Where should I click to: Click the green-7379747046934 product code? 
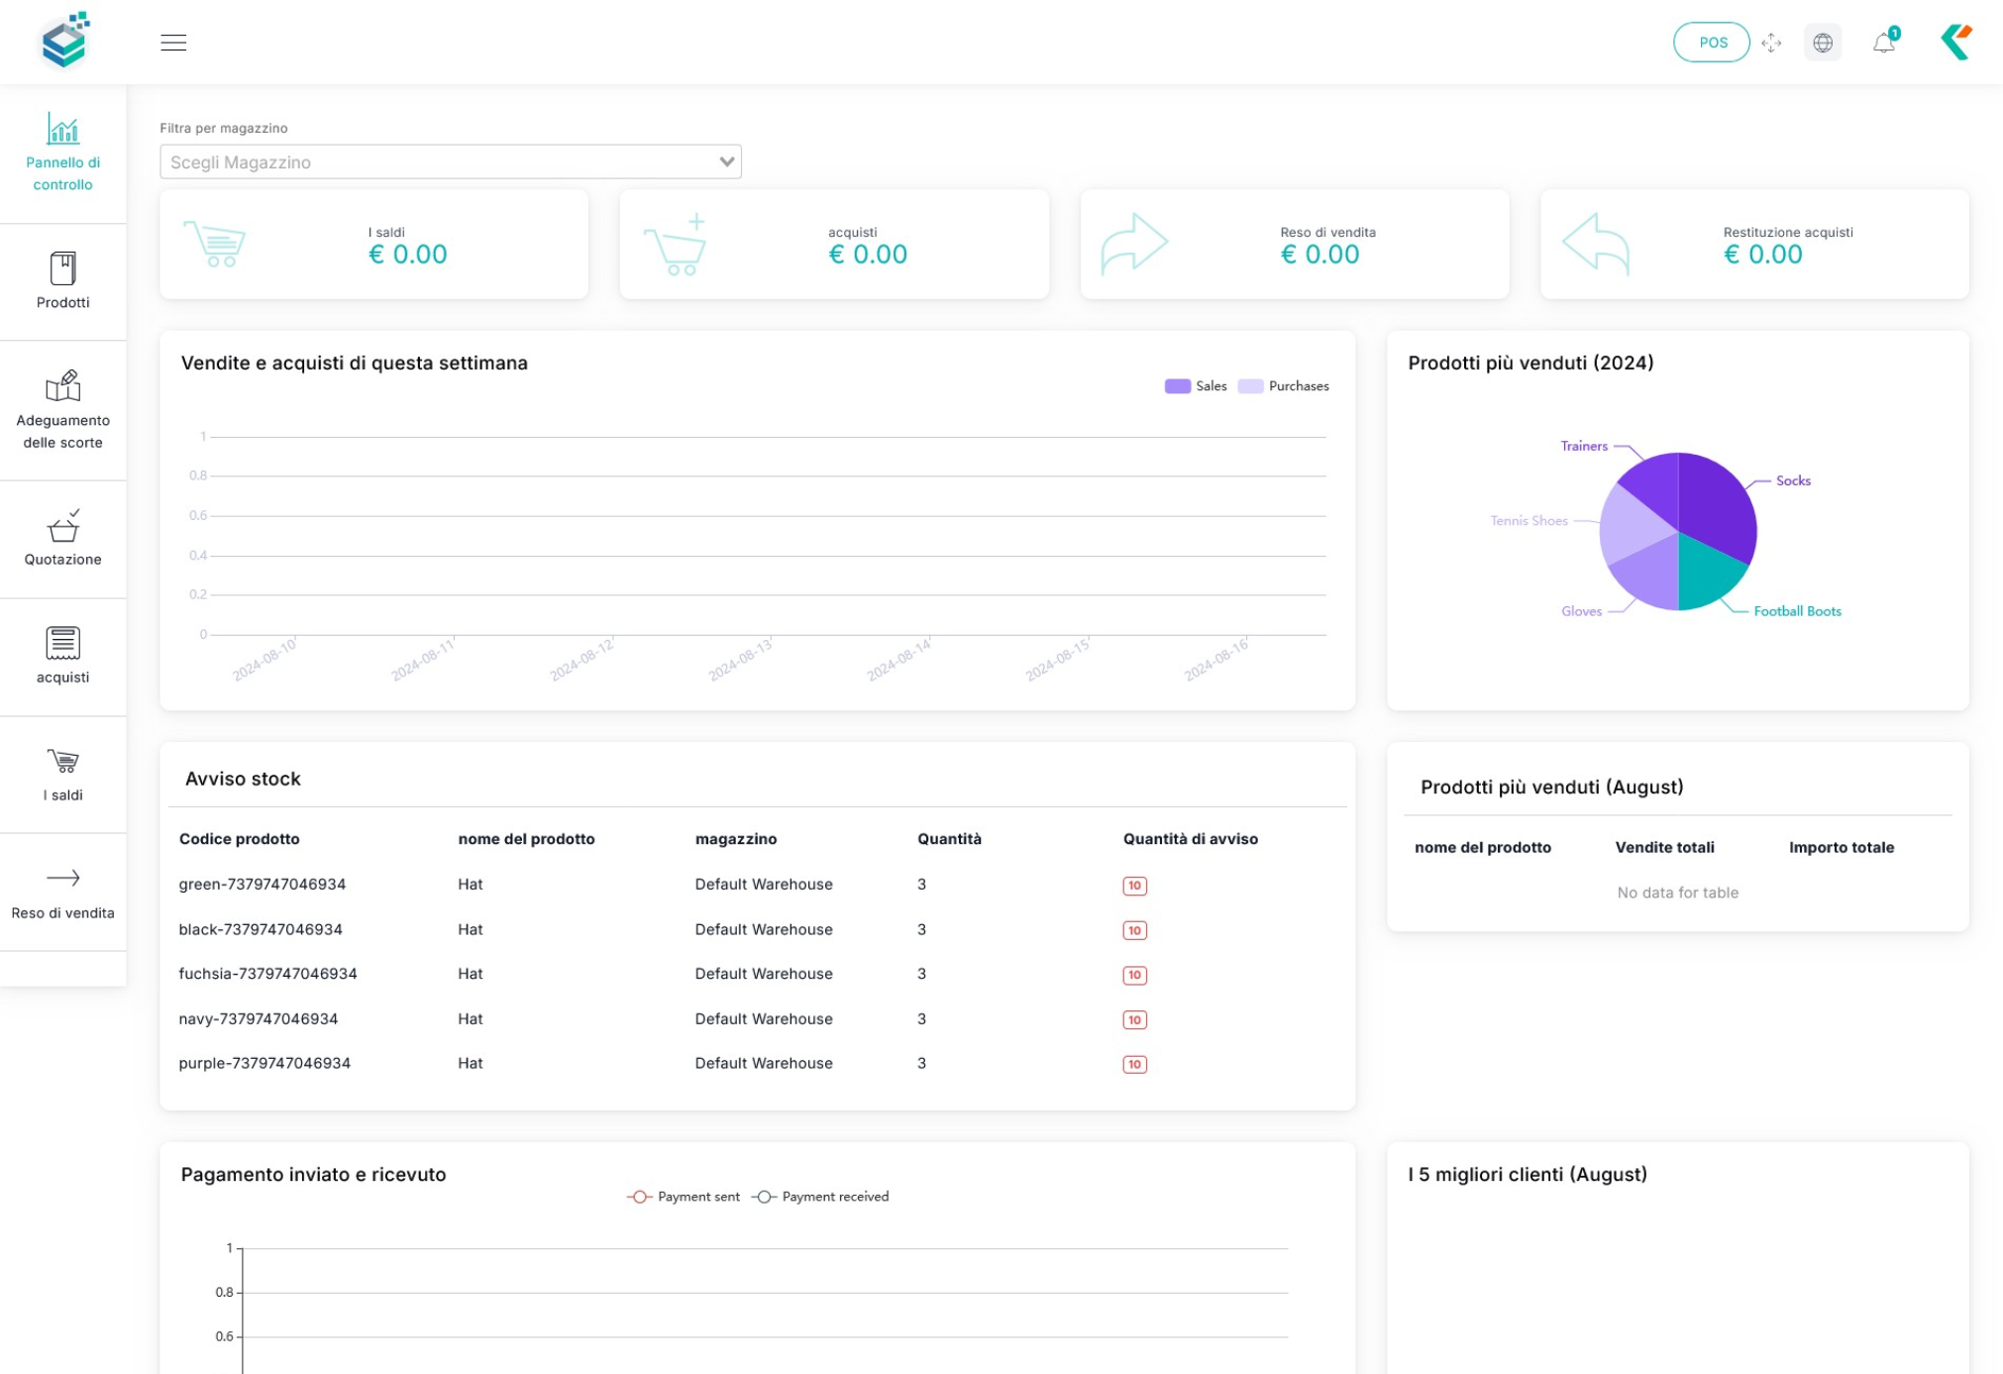click(x=263, y=885)
